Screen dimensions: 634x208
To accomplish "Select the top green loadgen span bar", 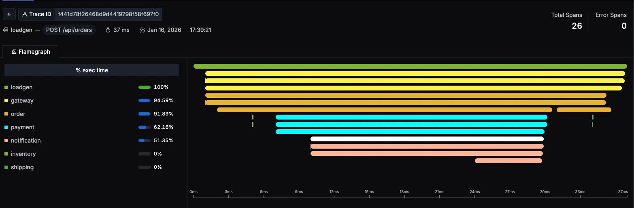I will 410,66.
